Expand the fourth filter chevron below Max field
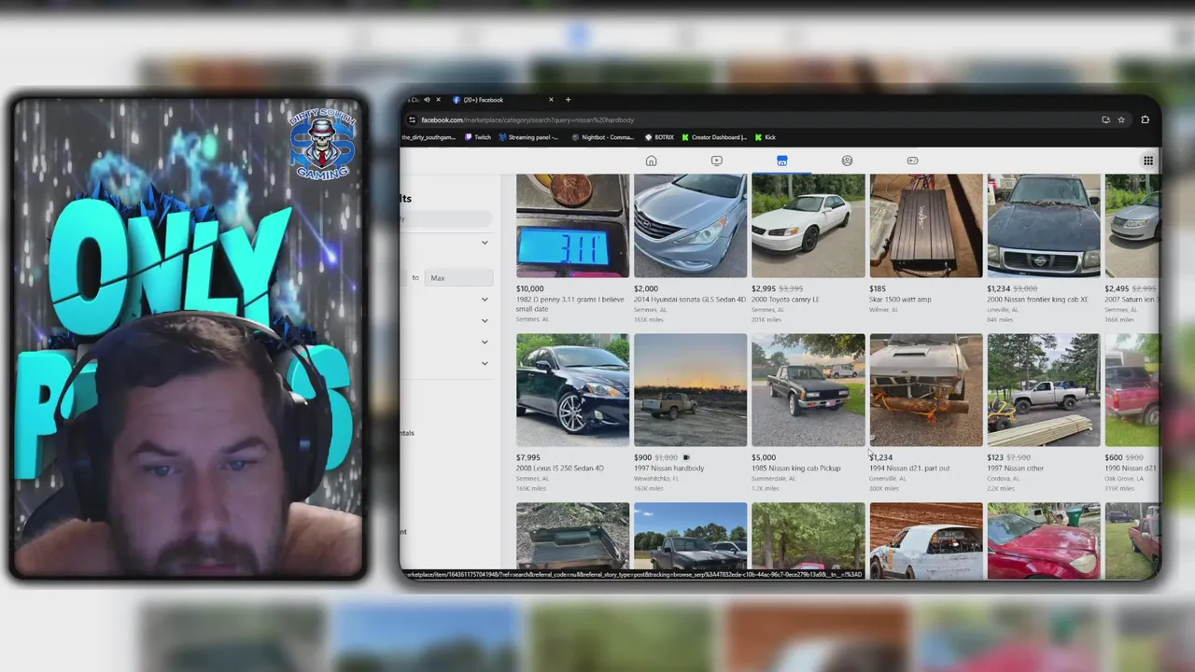Viewport: 1195px width, 672px height. click(x=485, y=362)
